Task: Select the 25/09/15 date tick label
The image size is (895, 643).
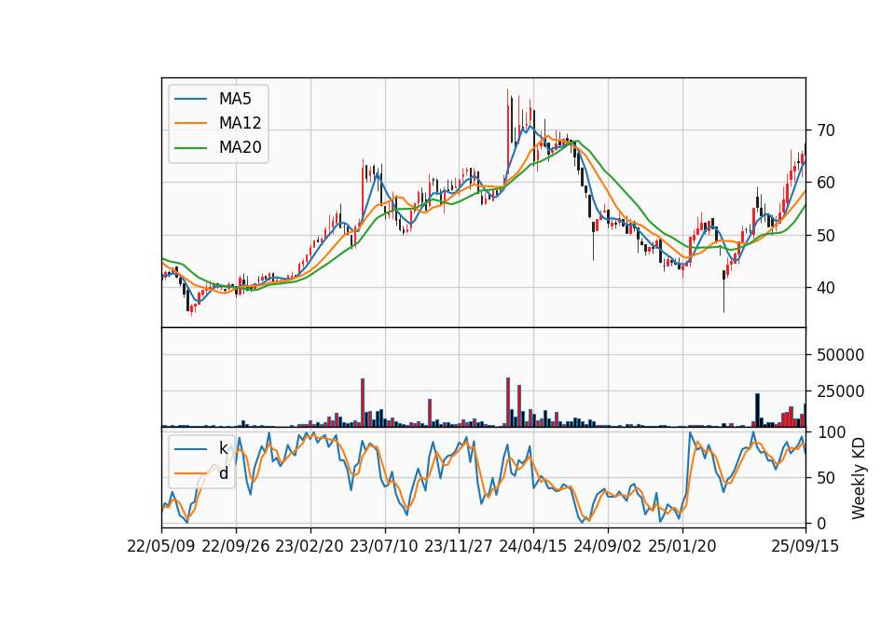Action: (x=805, y=546)
